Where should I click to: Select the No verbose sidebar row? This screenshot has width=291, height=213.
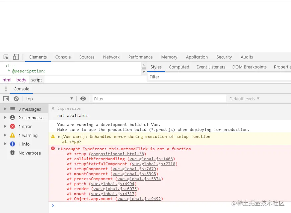24,153
